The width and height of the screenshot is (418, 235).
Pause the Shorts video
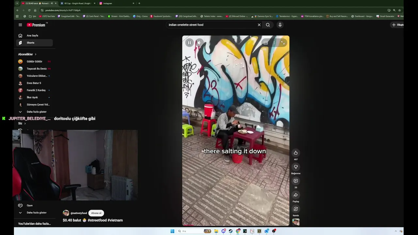[x=189, y=43]
